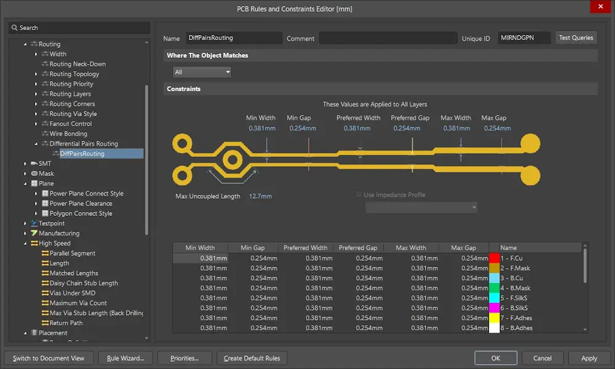Enable Use Impedance Profile checkbox
This screenshot has height=369, width=615.
coord(359,195)
